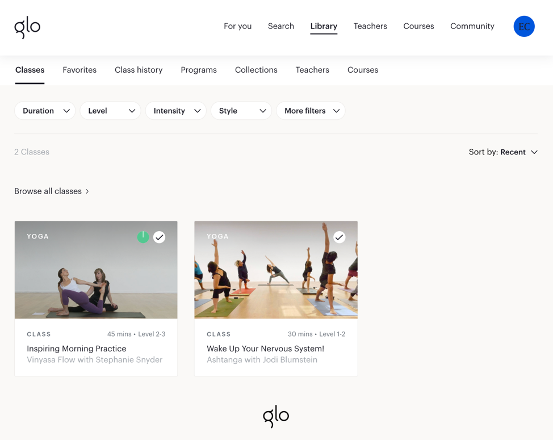Open Inspiring Morning Practice class title

[x=77, y=349]
